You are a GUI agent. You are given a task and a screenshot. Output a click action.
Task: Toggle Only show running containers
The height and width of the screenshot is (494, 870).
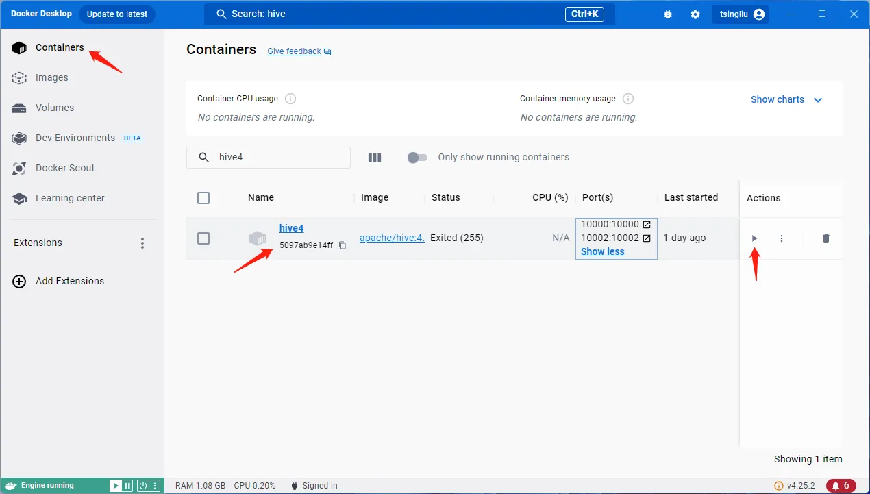click(417, 158)
